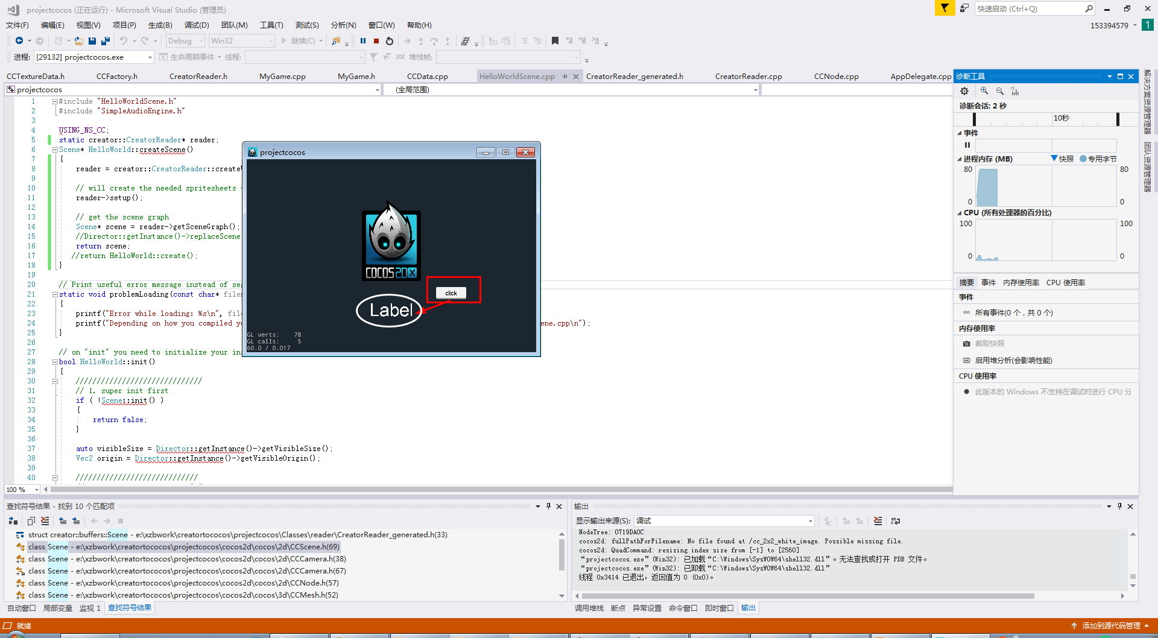Toggle word wrap icon in Output panel
The height and width of the screenshot is (638, 1158).
click(x=895, y=521)
